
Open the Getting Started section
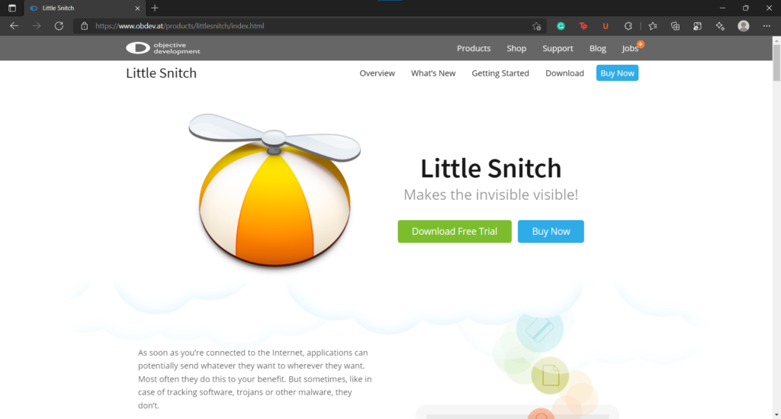pos(500,73)
